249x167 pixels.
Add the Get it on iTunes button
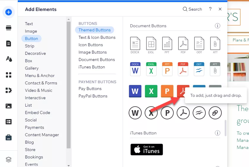click(x=147, y=150)
